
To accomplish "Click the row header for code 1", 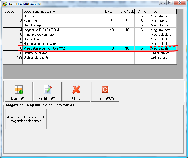I will [13, 16].
